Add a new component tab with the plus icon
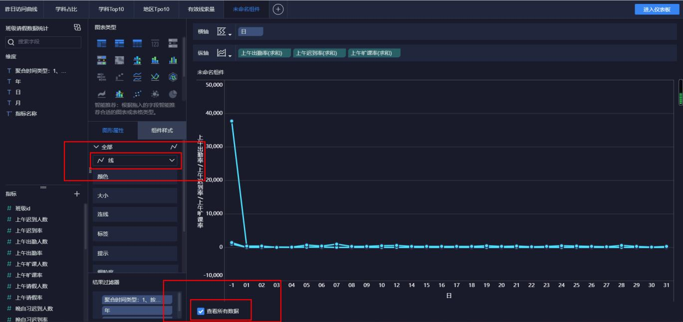683x322 pixels. (x=278, y=8)
